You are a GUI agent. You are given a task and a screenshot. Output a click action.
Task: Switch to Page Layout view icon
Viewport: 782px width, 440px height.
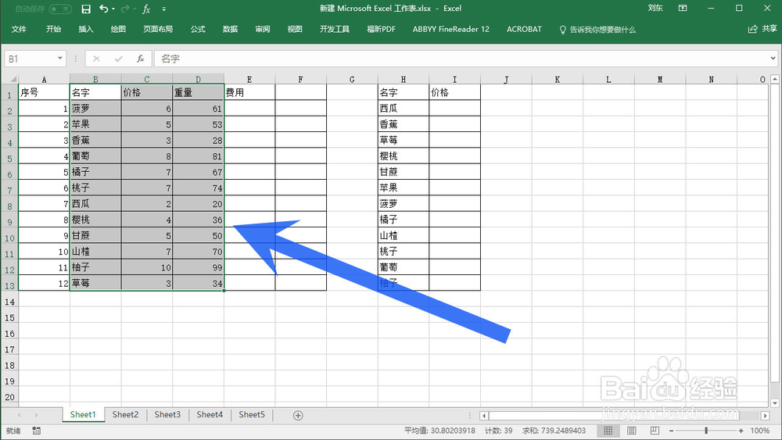[631, 431]
